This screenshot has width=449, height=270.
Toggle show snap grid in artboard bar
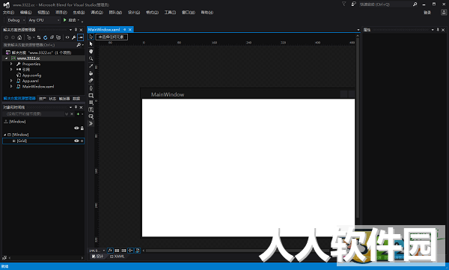[117, 251]
